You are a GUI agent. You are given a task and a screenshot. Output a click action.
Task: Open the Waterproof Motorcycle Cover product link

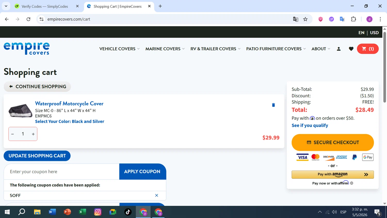tap(69, 104)
